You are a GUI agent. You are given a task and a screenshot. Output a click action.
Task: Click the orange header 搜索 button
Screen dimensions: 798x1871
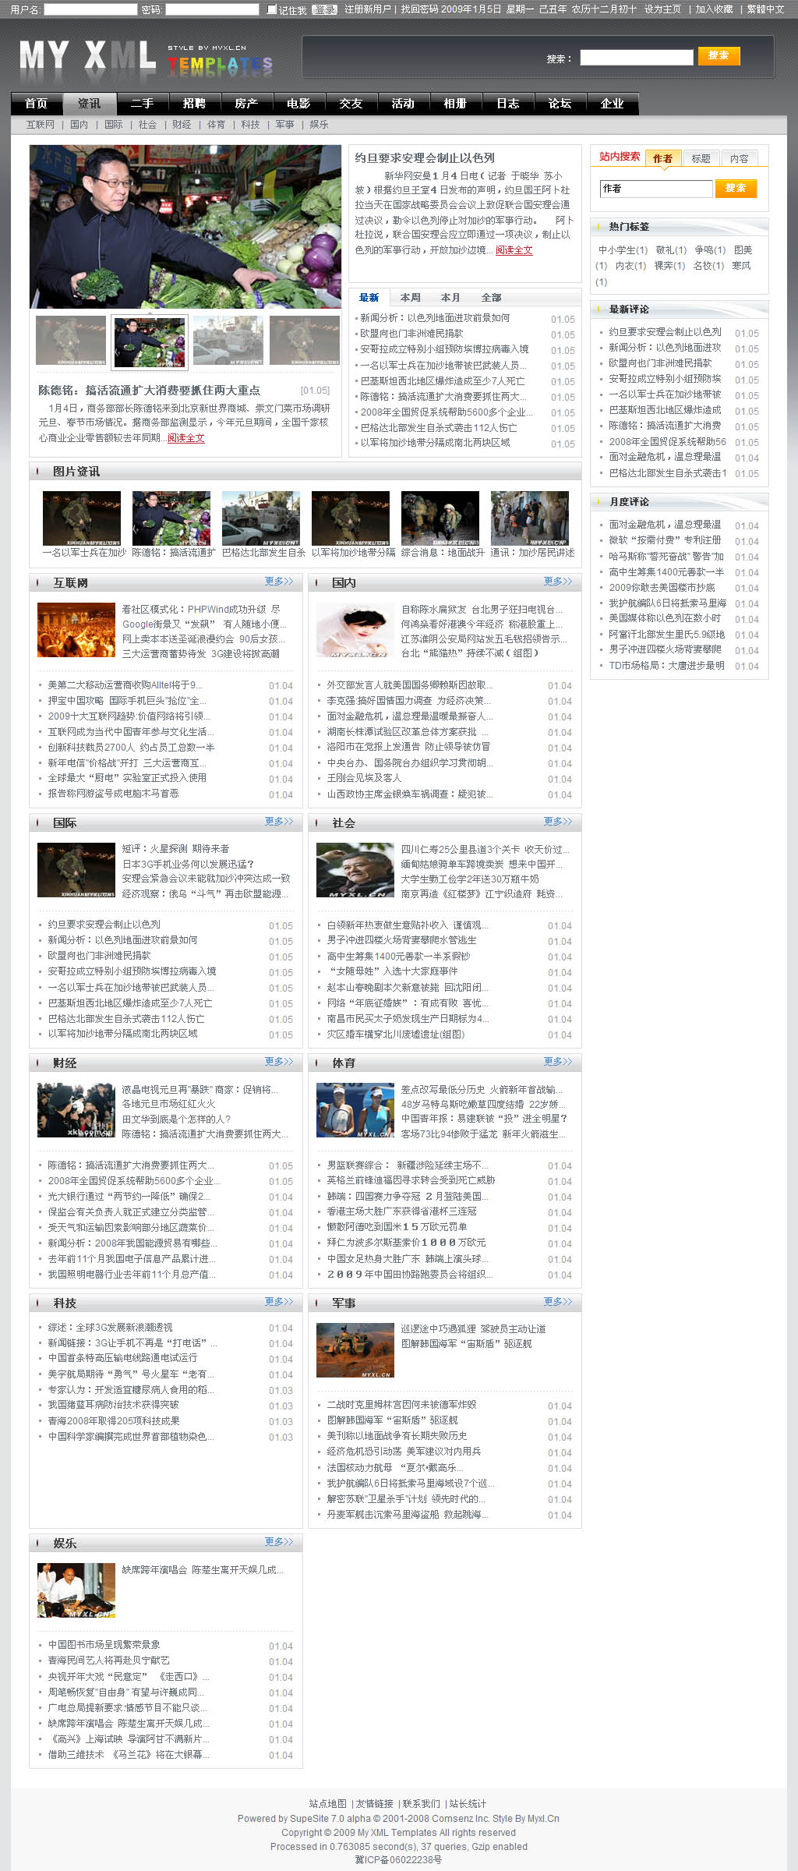(x=719, y=56)
